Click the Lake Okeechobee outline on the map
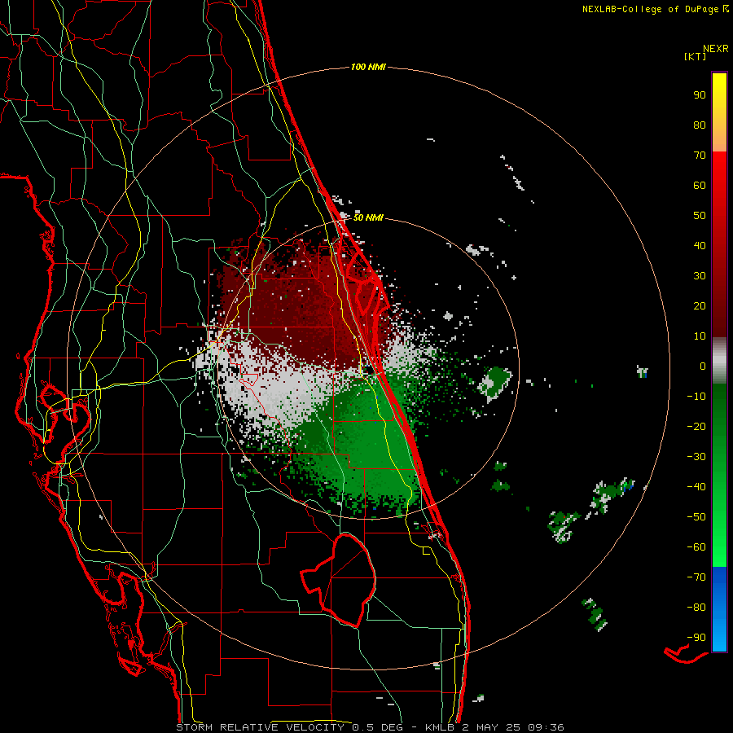733x733 pixels. (x=339, y=581)
